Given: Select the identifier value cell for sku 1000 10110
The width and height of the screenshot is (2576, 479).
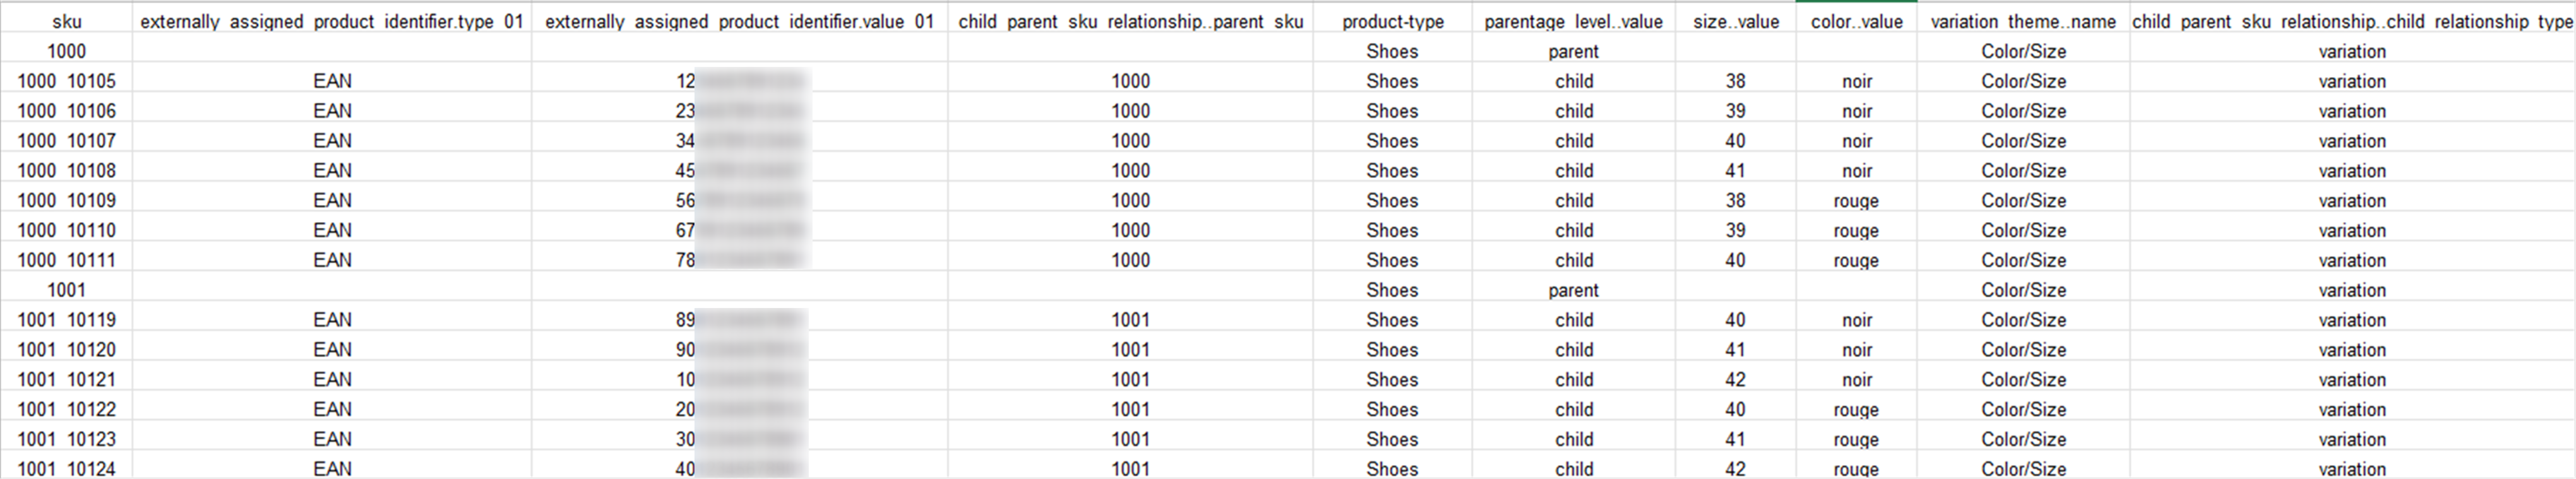Looking at the screenshot, I should click(739, 231).
